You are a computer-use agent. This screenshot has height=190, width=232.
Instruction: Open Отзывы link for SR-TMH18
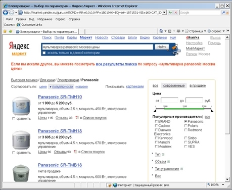[x=60, y=152]
